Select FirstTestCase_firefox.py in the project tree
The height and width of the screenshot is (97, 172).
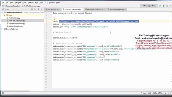(17, 20)
